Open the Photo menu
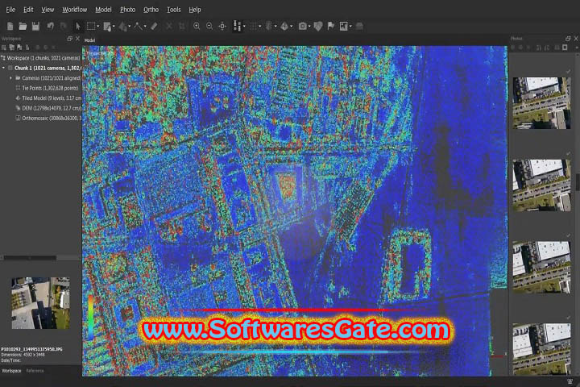This screenshot has width=580, height=387. (127, 10)
